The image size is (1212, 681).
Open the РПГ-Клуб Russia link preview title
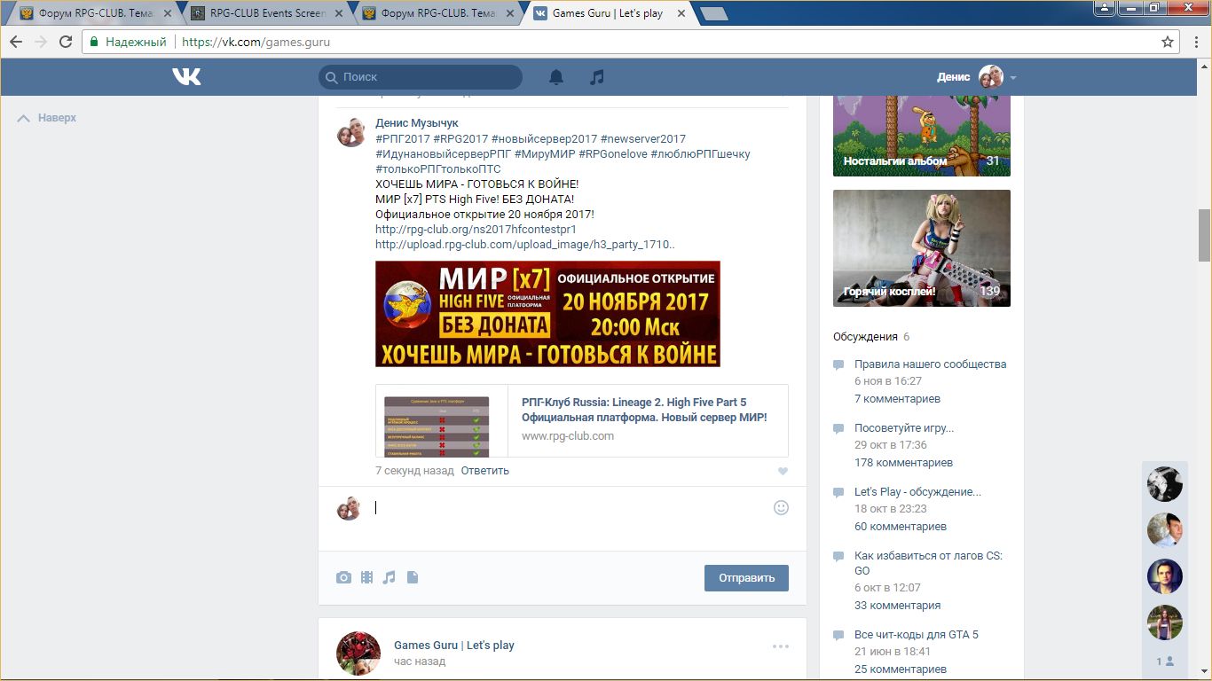point(644,410)
